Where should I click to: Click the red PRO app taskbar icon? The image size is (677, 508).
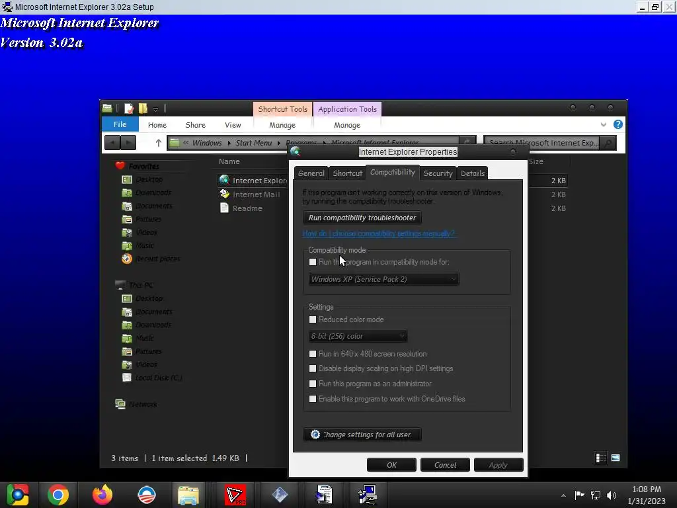pos(235,495)
